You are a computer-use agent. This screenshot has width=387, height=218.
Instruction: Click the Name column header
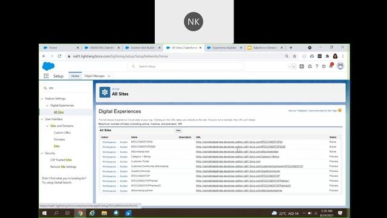tap(134, 137)
